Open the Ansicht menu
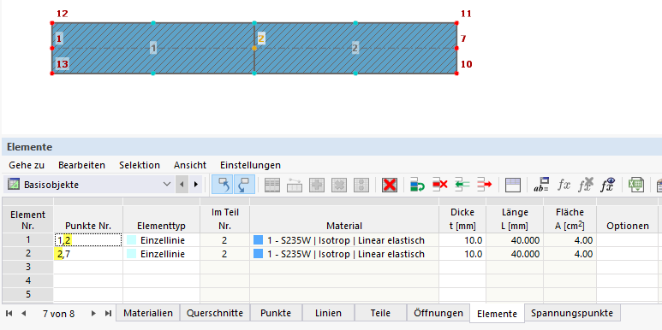The image size is (662, 330). [190, 165]
